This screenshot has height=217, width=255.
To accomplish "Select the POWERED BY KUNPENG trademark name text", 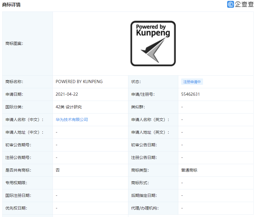I will tap(79, 82).
